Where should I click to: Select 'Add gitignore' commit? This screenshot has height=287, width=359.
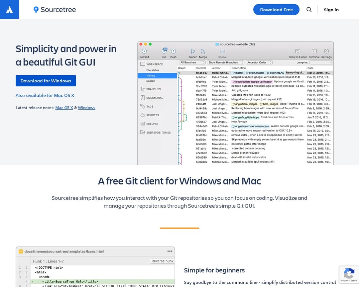tap(255, 91)
